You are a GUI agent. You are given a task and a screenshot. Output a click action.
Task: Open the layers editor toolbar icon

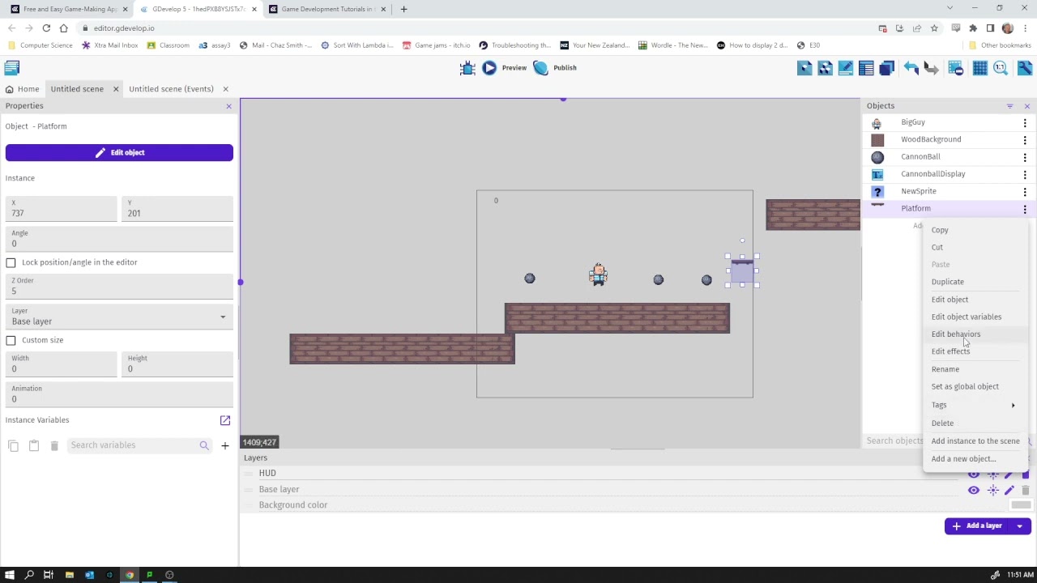887,68
